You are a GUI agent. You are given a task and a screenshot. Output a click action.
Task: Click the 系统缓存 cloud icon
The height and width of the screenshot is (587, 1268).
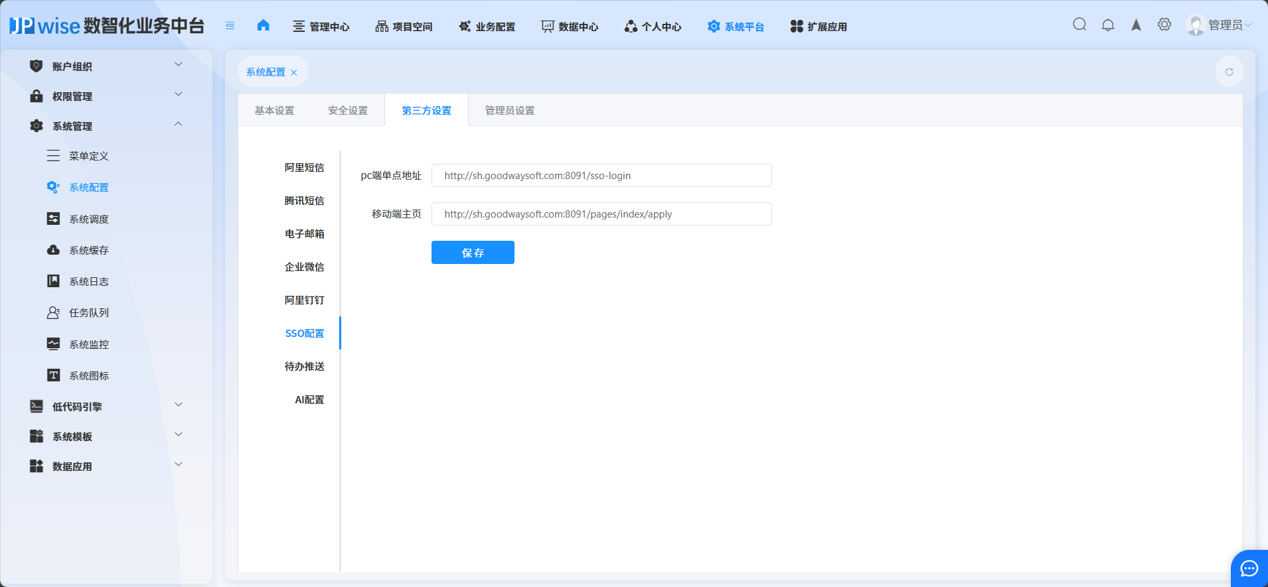click(53, 249)
